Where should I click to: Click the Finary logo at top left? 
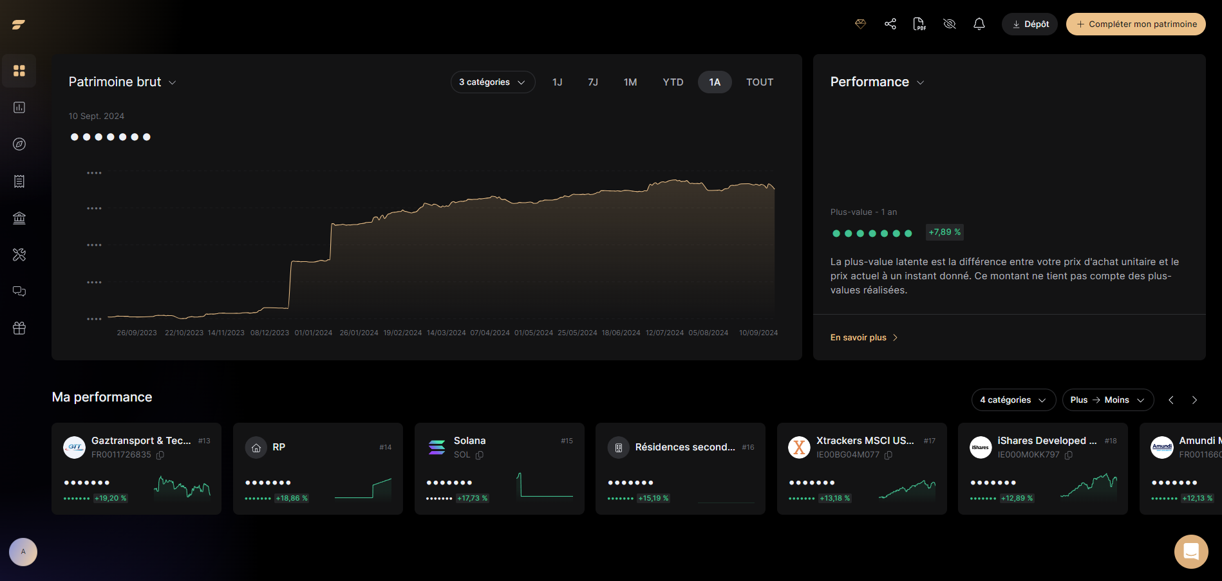click(19, 24)
